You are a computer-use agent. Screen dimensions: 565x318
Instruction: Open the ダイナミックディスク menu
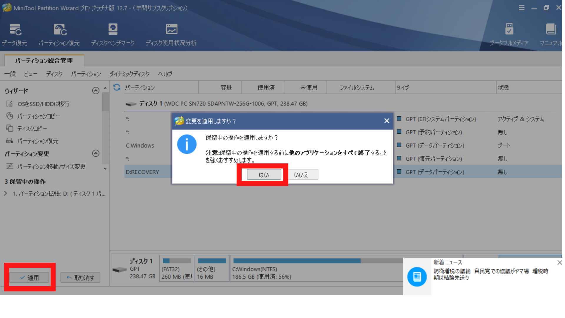(129, 74)
